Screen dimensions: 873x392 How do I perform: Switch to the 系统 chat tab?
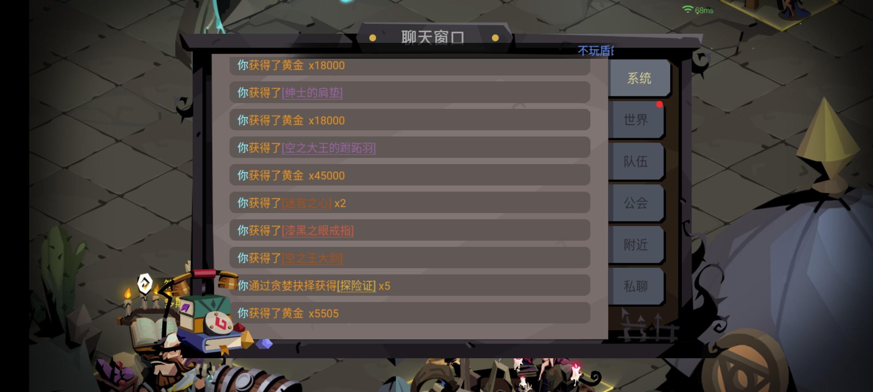pyautogui.click(x=639, y=78)
